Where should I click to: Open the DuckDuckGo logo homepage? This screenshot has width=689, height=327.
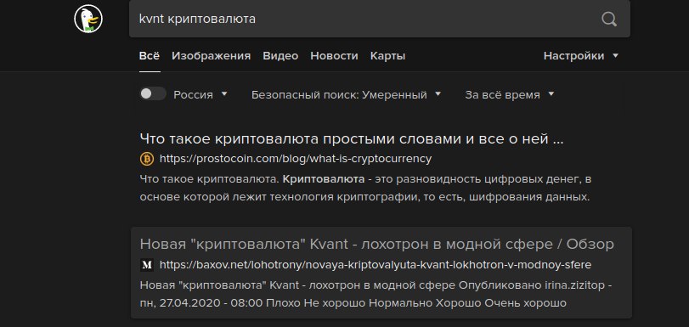88,19
